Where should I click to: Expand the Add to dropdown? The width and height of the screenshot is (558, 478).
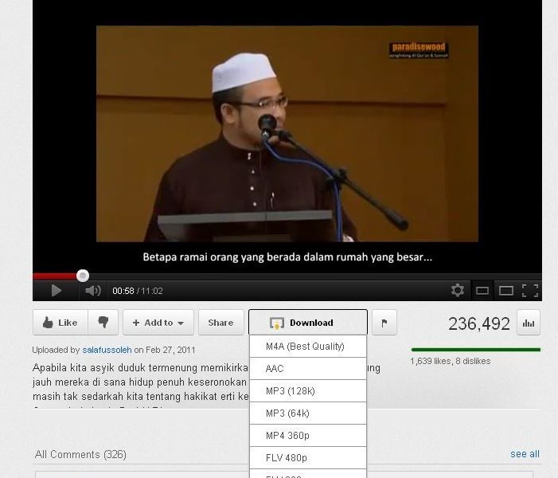pos(158,323)
